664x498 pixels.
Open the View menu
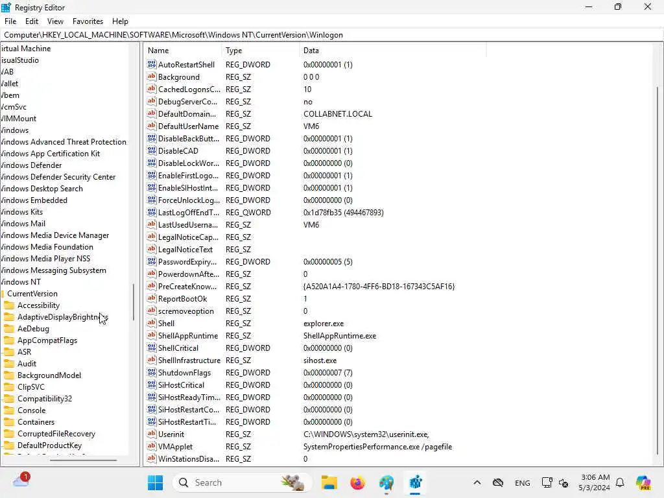[55, 21]
